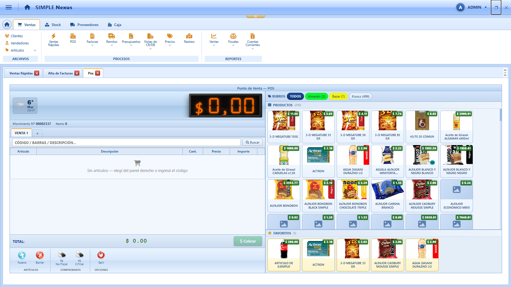
Task: Print TK No Fiscal receipt
Action: 62,258
